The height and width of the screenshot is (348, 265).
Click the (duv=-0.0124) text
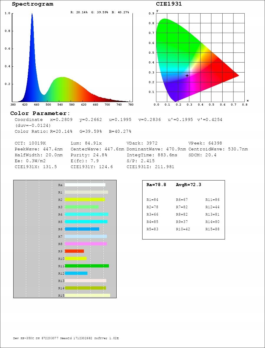coord(33,125)
